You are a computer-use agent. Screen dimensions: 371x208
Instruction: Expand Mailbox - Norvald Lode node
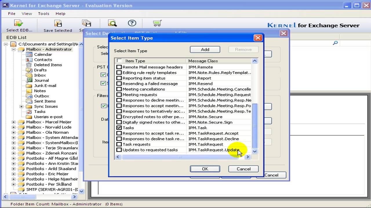tap(14, 127)
